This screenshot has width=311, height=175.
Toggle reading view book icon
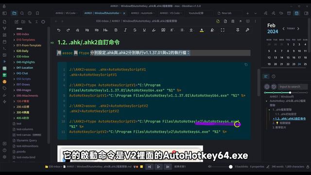(x=248, y=21)
